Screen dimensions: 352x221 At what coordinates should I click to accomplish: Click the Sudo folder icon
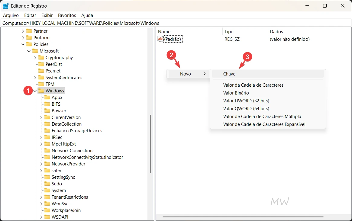pyautogui.click(x=47, y=184)
